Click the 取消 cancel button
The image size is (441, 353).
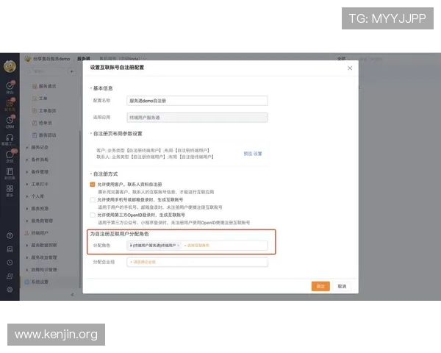[x=342, y=286]
